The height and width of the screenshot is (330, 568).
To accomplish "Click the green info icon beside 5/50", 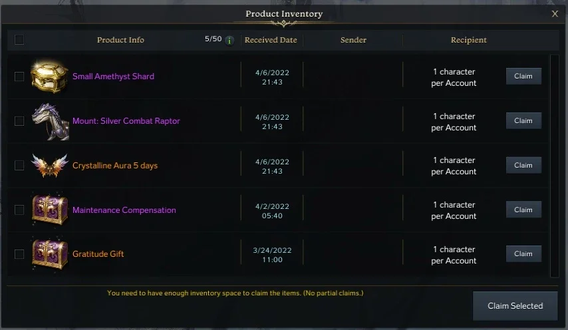I will [x=229, y=40].
